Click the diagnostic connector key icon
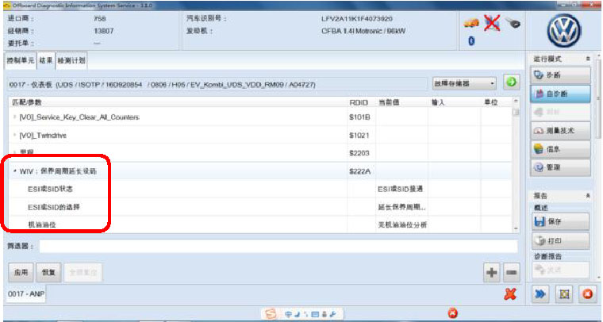603x322 pixels. coord(513,23)
